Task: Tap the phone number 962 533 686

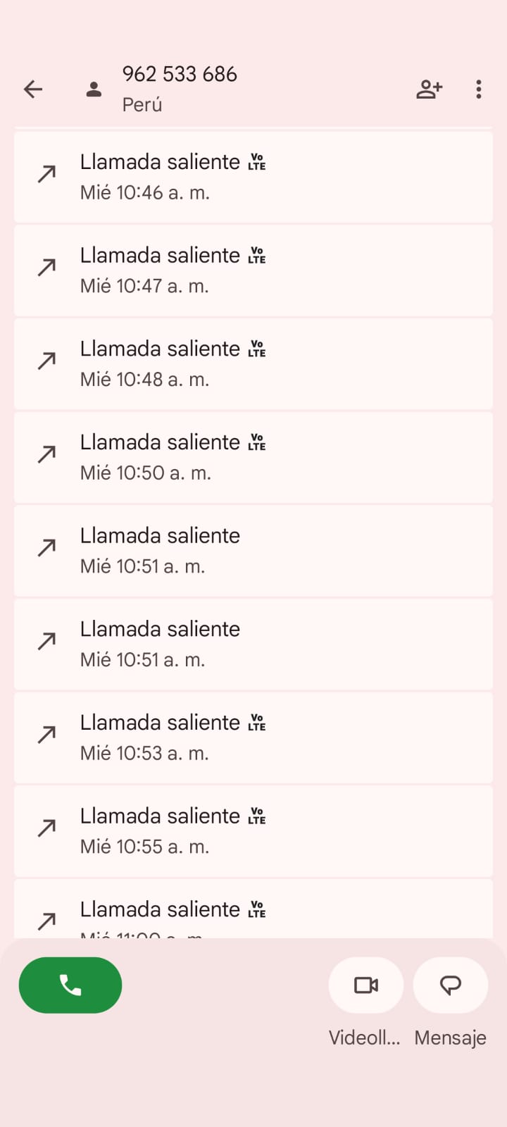Action: click(x=180, y=74)
